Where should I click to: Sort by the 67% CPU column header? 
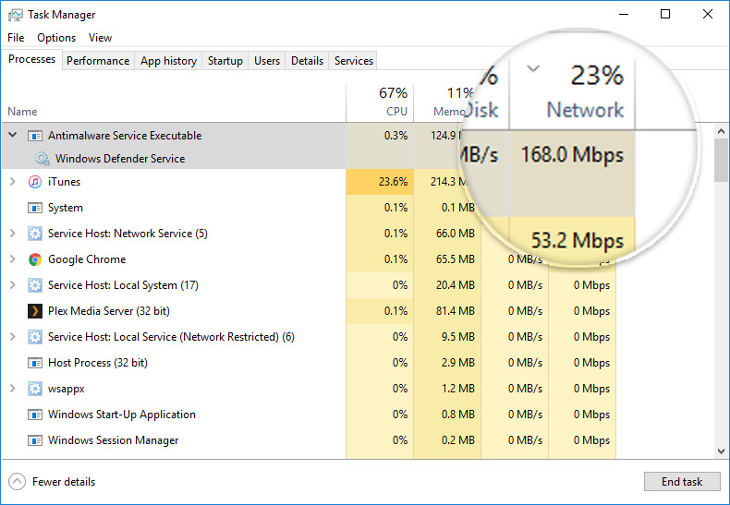point(380,103)
